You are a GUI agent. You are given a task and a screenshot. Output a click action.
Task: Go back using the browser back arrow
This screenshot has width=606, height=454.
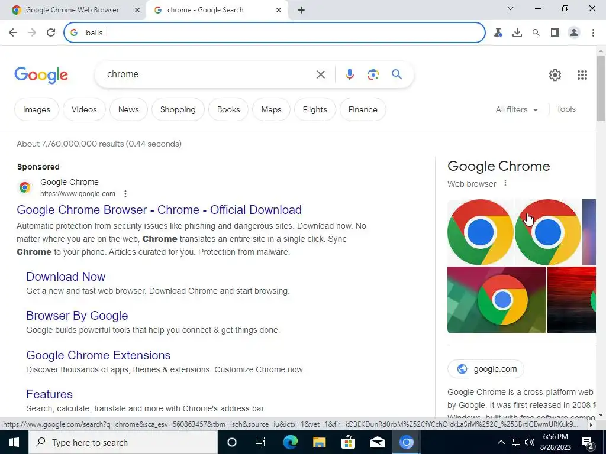click(x=13, y=33)
